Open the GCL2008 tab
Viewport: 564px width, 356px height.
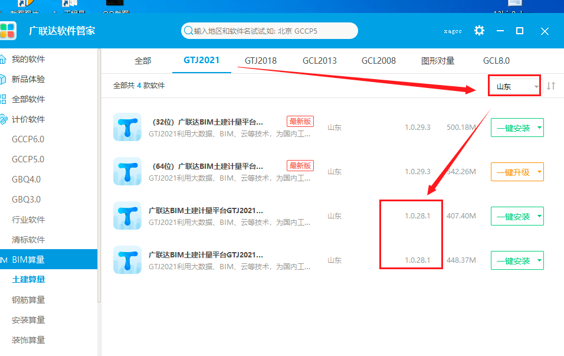coord(378,61)
